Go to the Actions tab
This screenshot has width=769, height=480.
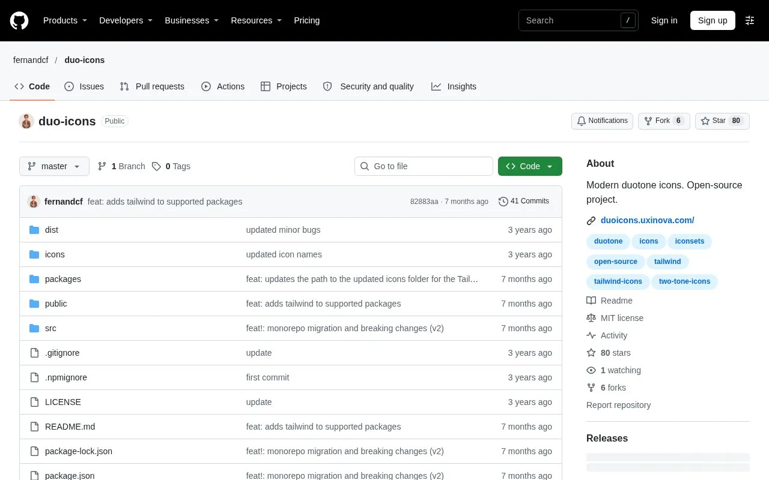tap(223, 86)
